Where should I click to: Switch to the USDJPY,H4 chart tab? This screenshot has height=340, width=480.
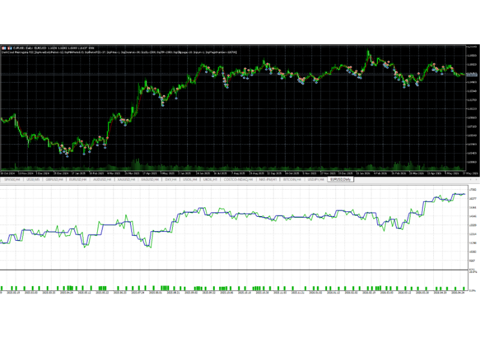click(x=316, y=180)
